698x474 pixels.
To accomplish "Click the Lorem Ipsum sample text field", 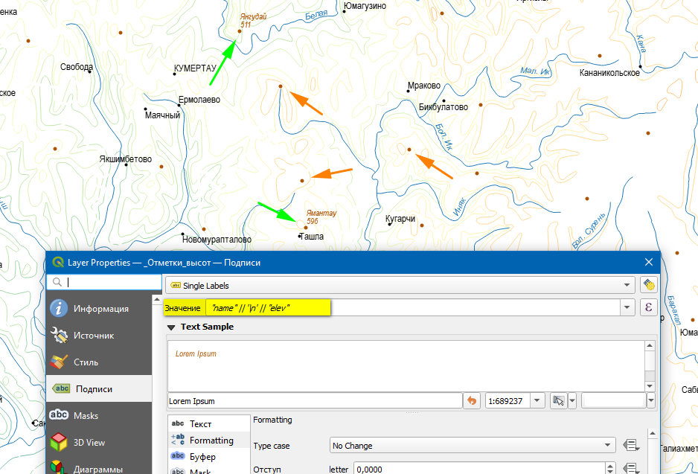I will (315, 401).
